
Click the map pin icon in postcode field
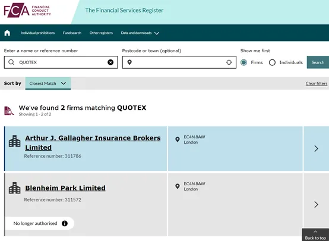point(129,62)
